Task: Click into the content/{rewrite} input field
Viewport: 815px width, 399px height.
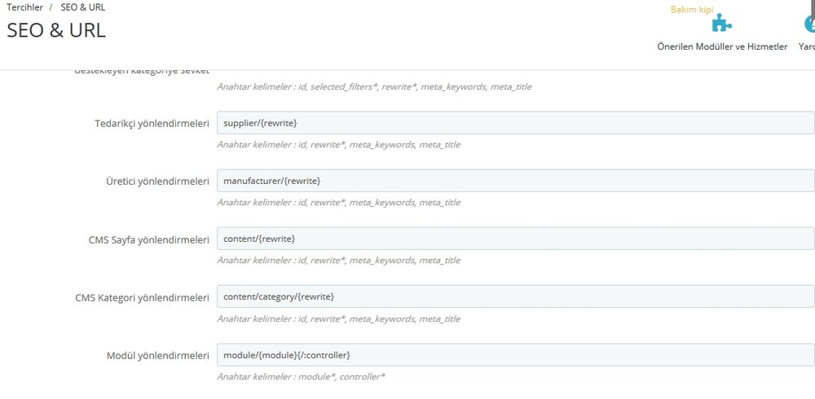Action: coord(515,239)
